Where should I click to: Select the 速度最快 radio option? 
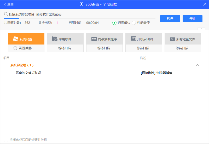[x=114, y=23]
